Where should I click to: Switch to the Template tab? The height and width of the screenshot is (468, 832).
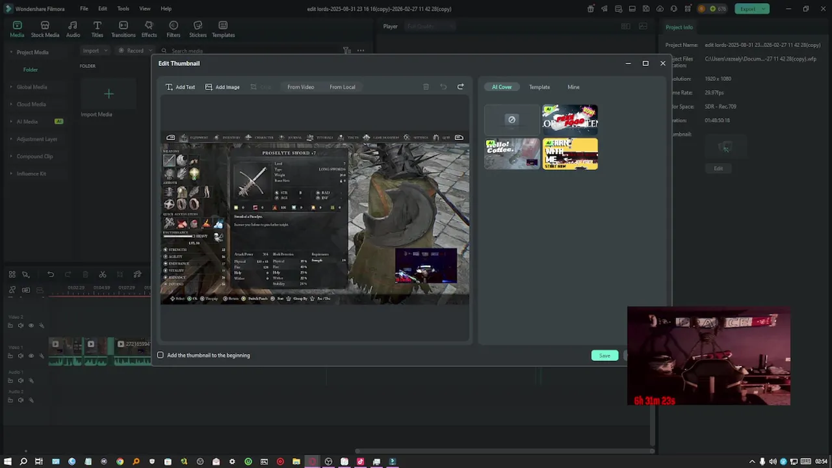pos(539,87)
